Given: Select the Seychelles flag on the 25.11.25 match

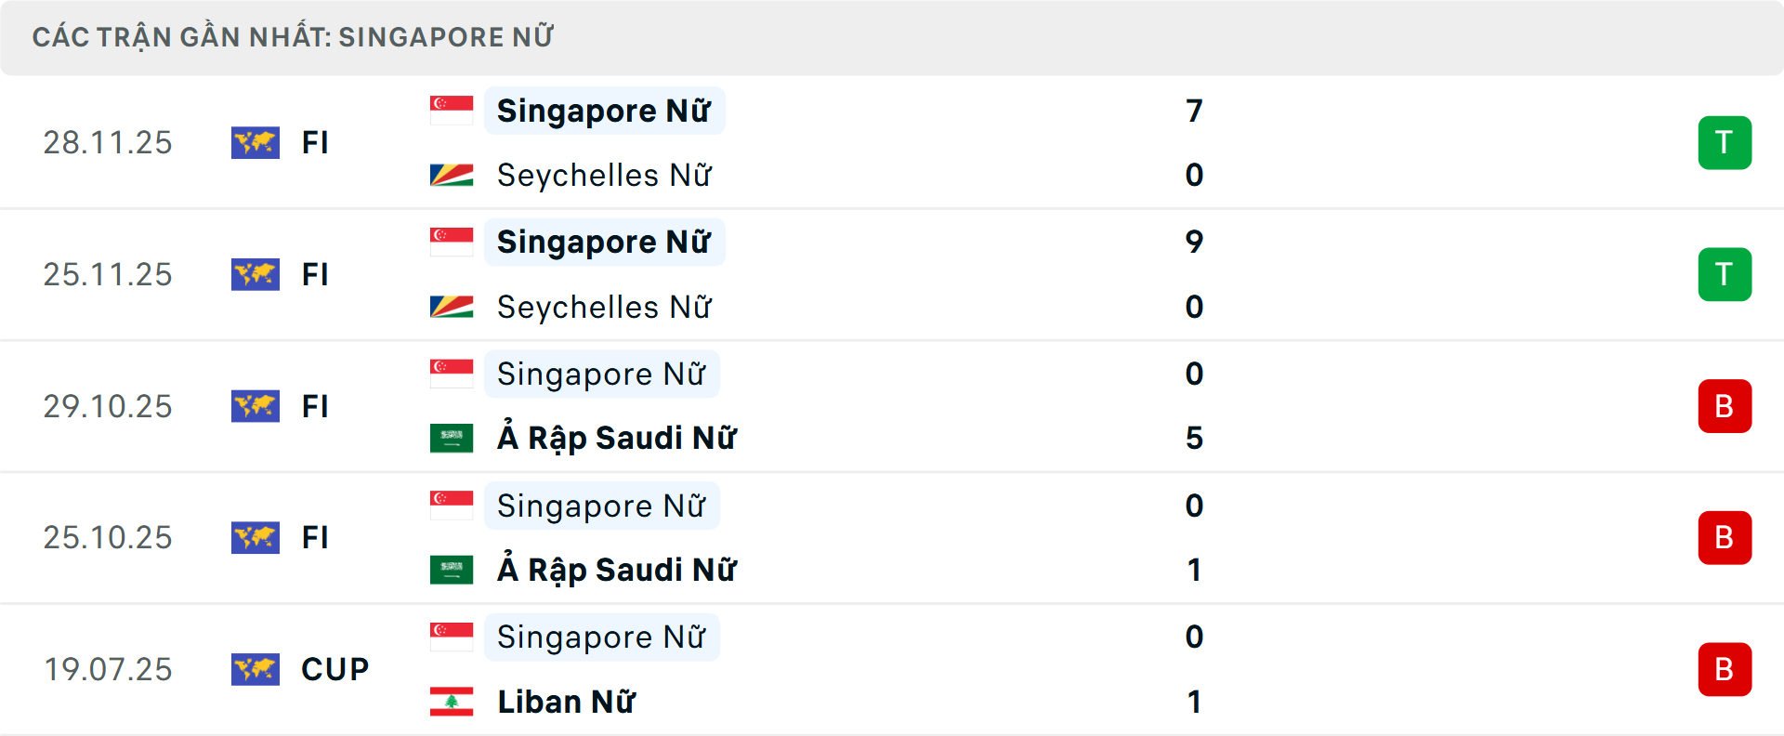Looking at the screenshot, I should 451,306.
